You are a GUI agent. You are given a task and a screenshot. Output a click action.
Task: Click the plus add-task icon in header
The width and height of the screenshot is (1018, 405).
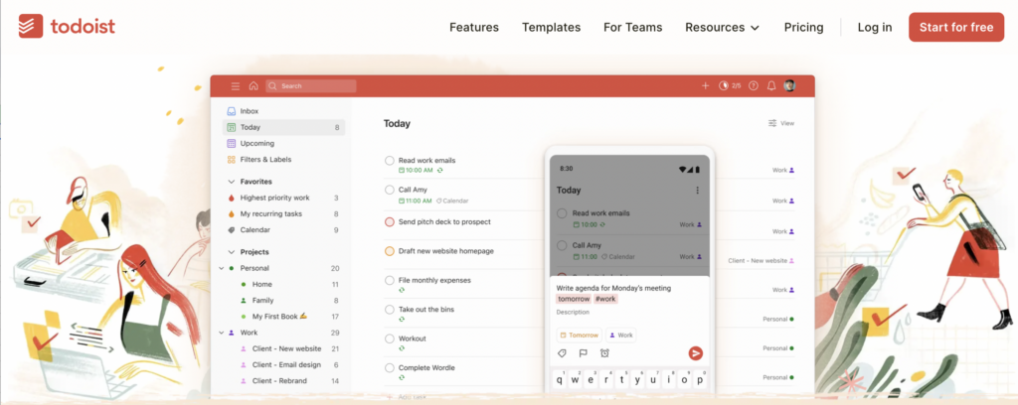pos(706,85)
